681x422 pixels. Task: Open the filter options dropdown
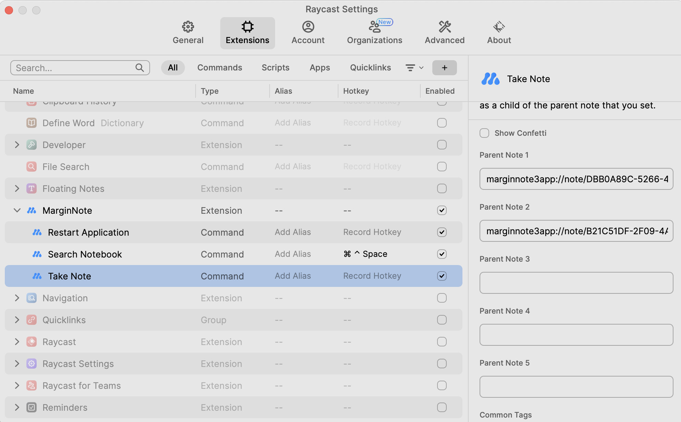click(414, 68)
